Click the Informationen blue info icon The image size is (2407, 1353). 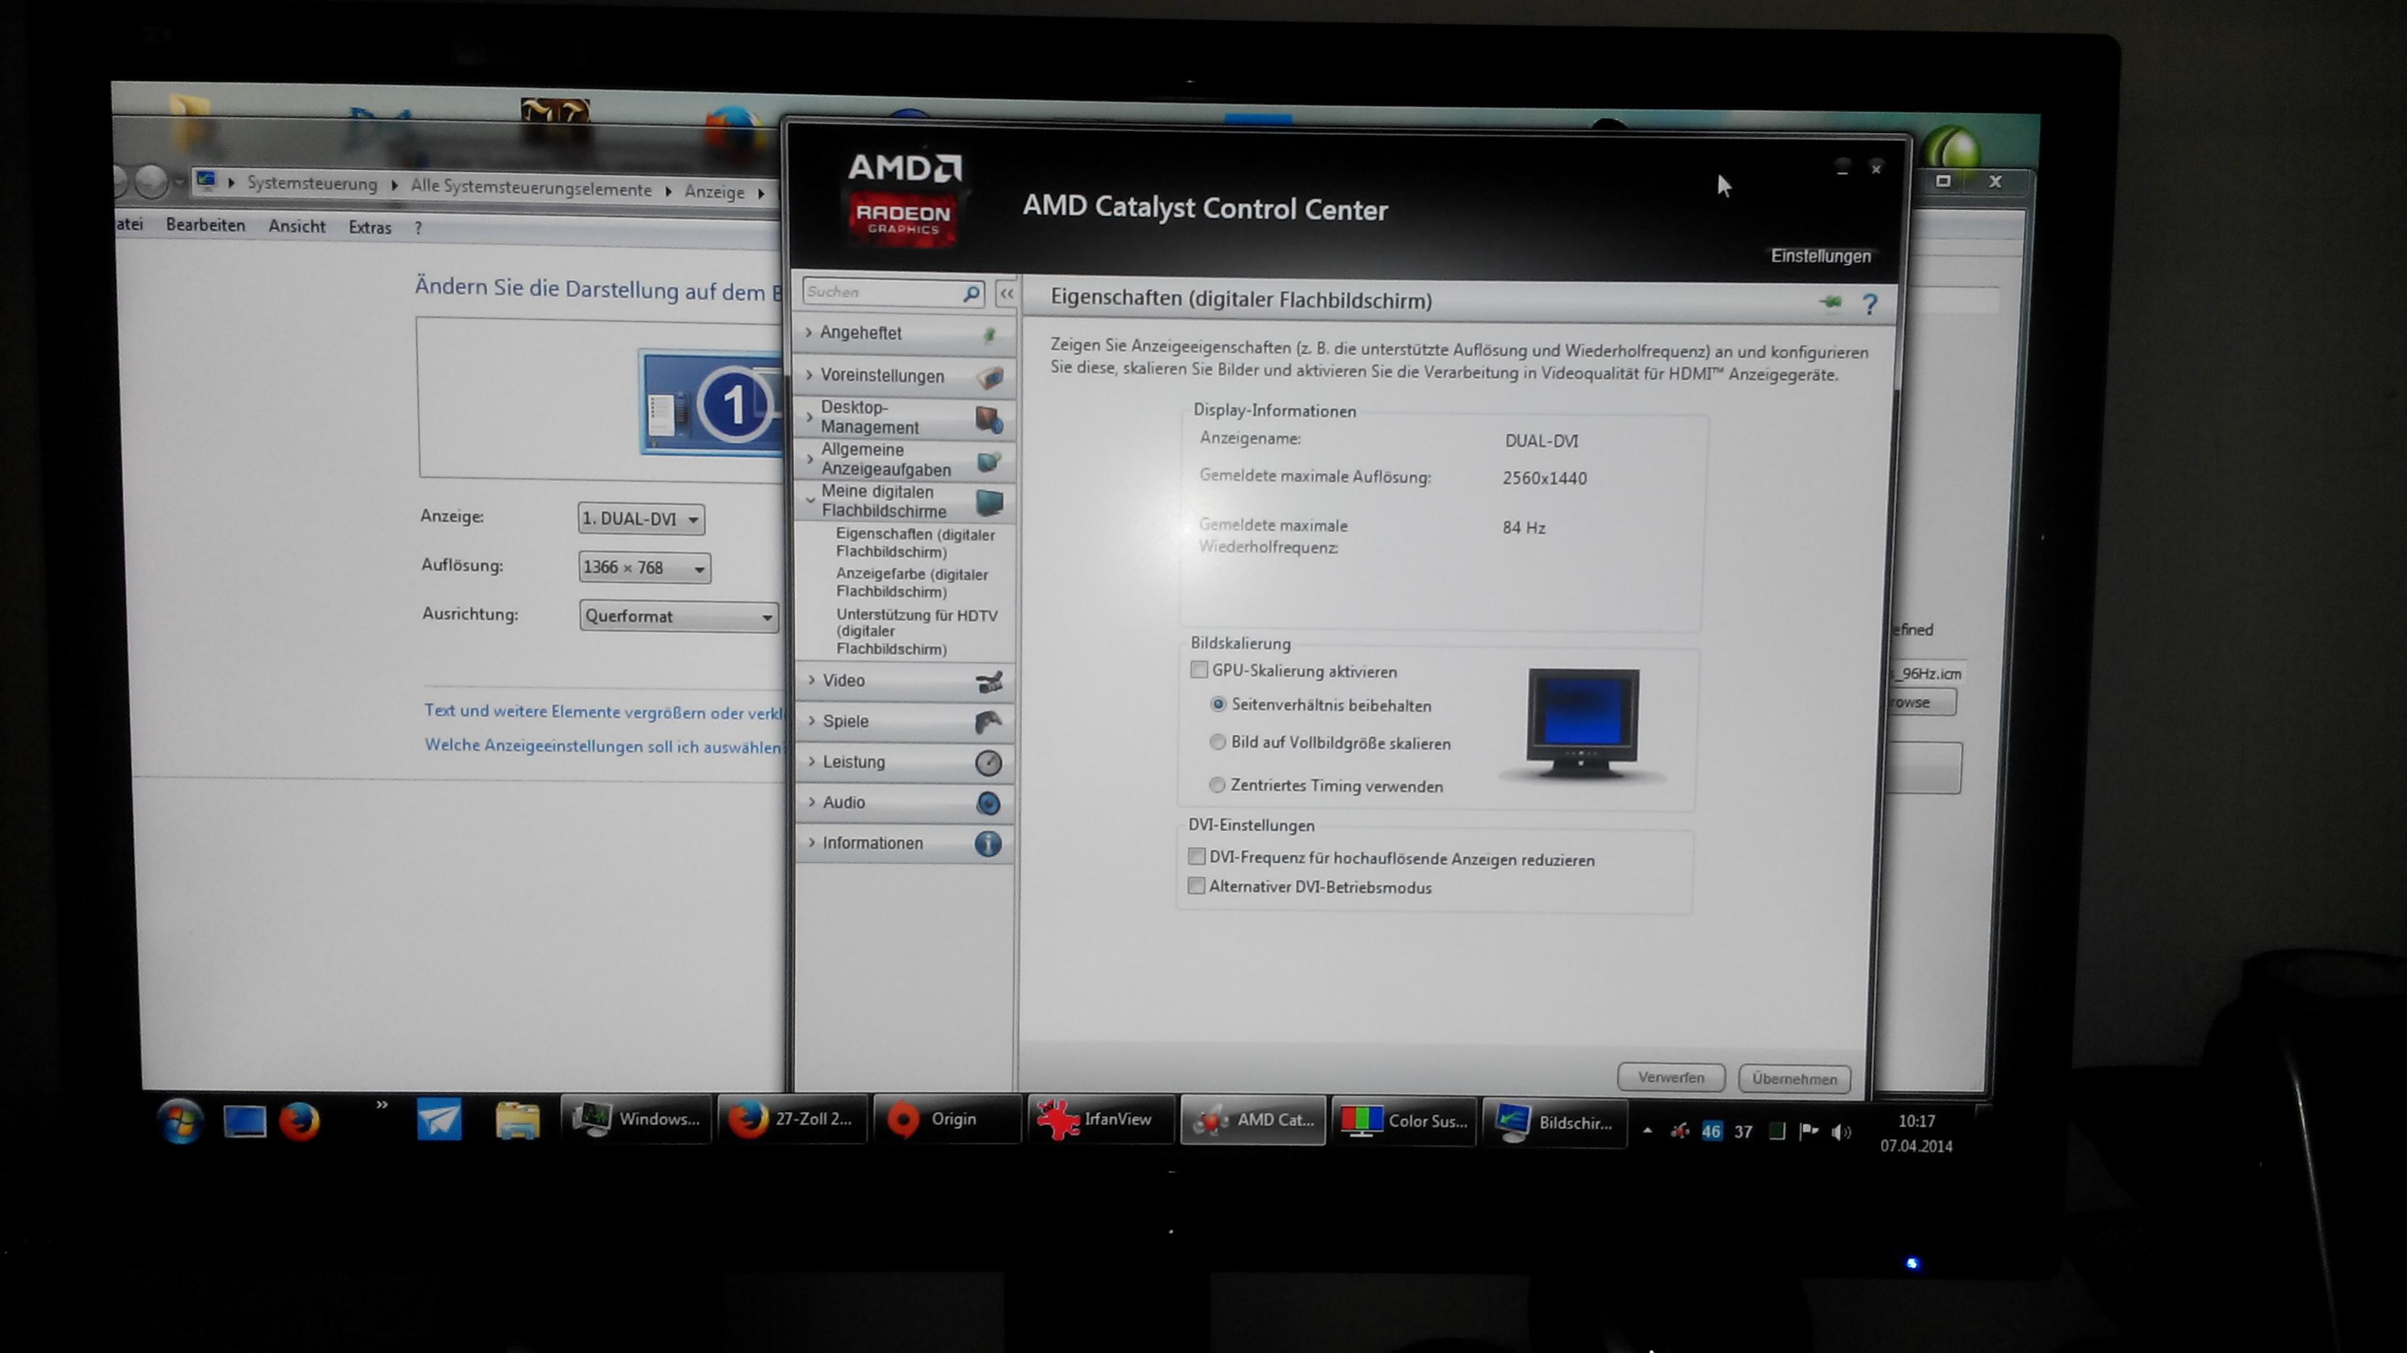(x=988, y=844)
